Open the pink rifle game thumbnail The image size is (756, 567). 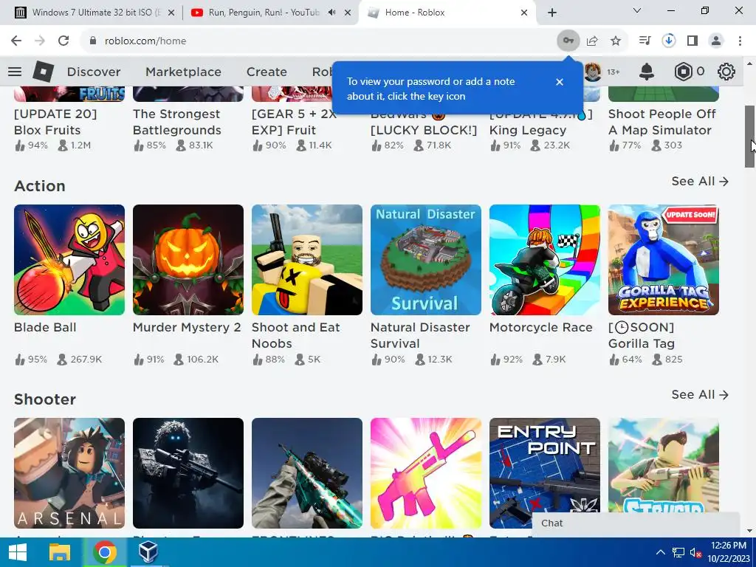tap(426, 473)
